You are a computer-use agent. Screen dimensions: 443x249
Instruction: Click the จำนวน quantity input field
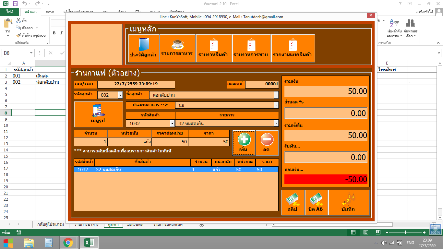91,142
